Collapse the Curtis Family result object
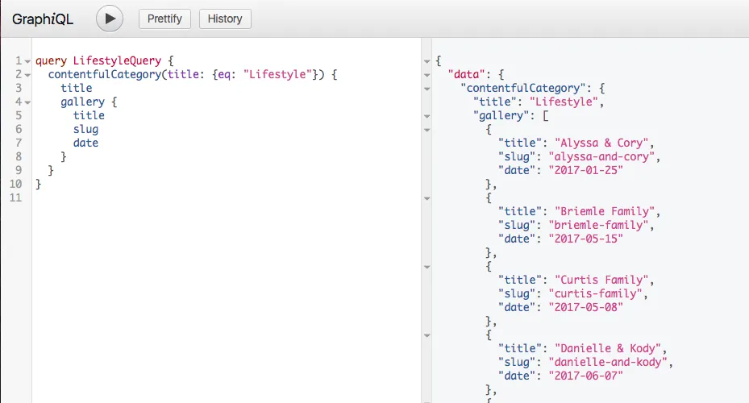The height and width of the screenshot is (403, 749). point(427,267)
